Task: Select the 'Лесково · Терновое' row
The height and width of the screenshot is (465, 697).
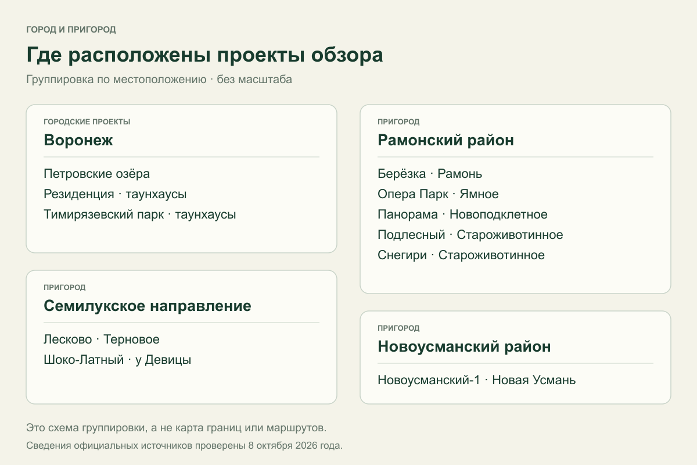Action: tap(102, 339)
